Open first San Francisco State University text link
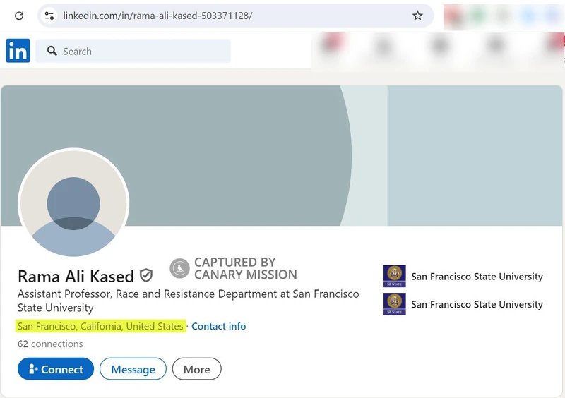 click(477, 276)
